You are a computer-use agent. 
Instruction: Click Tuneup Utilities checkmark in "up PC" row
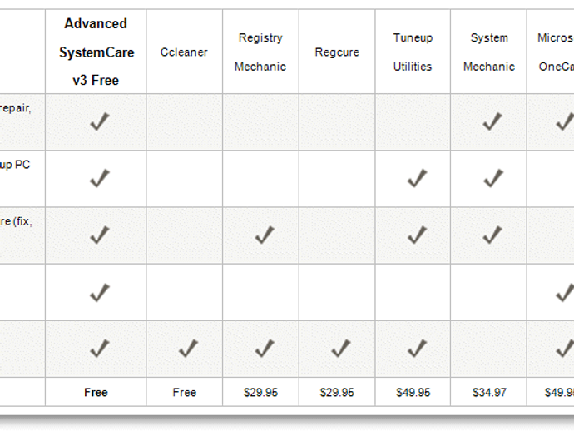click(x=417, y=178)
